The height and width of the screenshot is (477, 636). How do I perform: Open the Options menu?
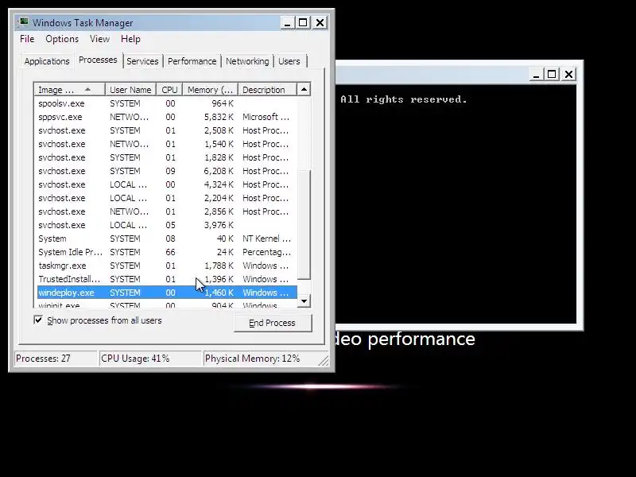62,39
